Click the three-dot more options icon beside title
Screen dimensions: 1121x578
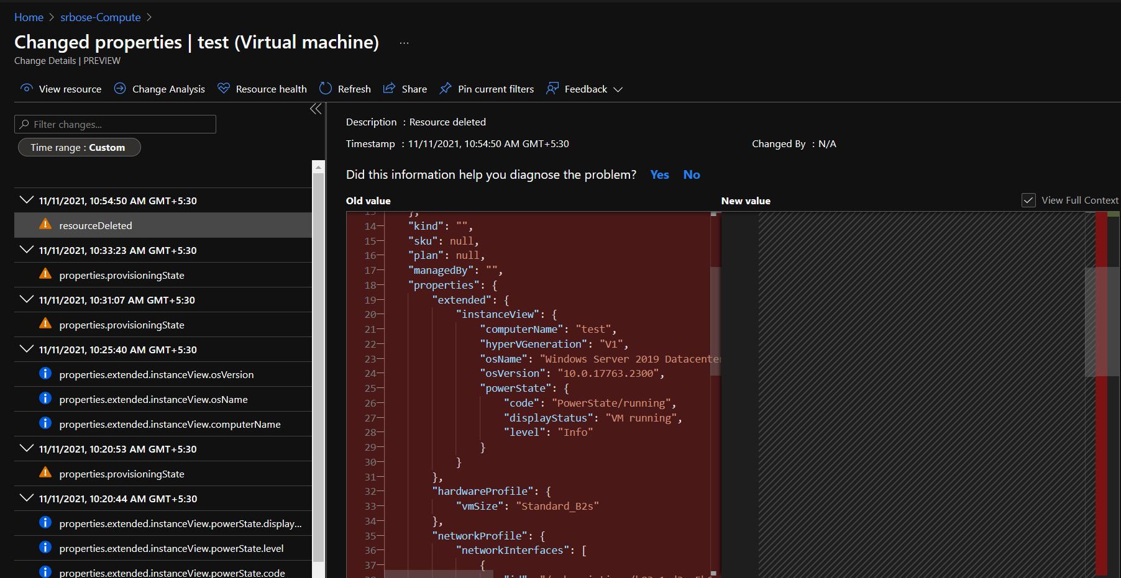point(404,43)
